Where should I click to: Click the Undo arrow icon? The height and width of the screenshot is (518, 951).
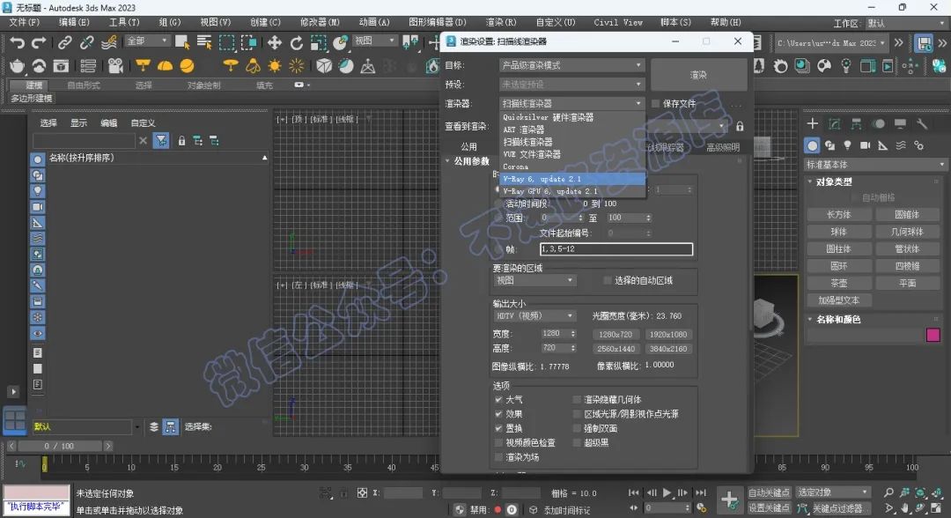pyautogui.click(x=17, y=42)
